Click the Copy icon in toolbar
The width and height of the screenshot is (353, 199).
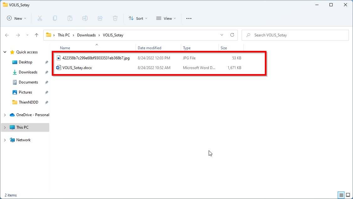click(55, 19)
